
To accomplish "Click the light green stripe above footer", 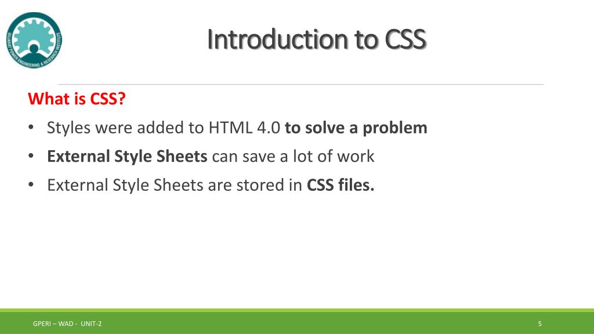I will pos(297,310).
